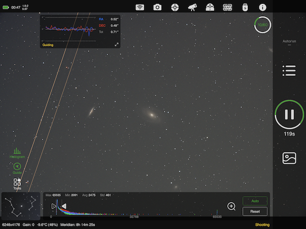Pause the running exposure sequence
Screen dimensions: 306x229
(x=289, y=114)
